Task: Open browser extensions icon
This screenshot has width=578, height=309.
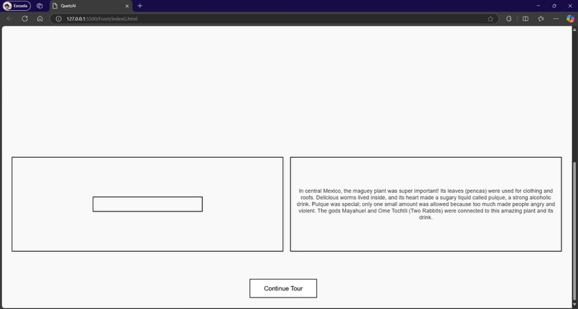Action: coord(508,19)
